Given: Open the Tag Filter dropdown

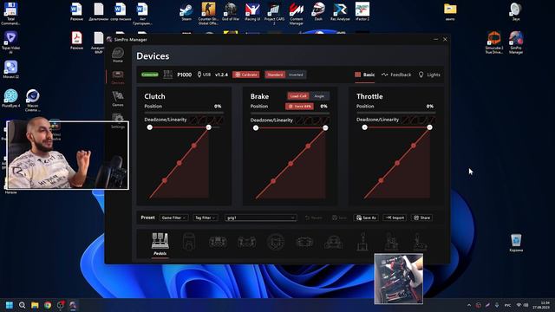Looking at the screenshot, I should (x=206, y=218).
